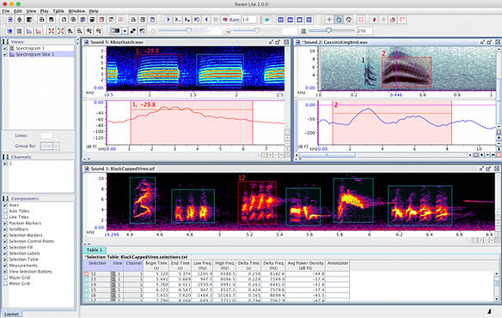Select the crosshair create-selection mode tool
Viewport: 502px width, 318px height.
pos(329,20)
